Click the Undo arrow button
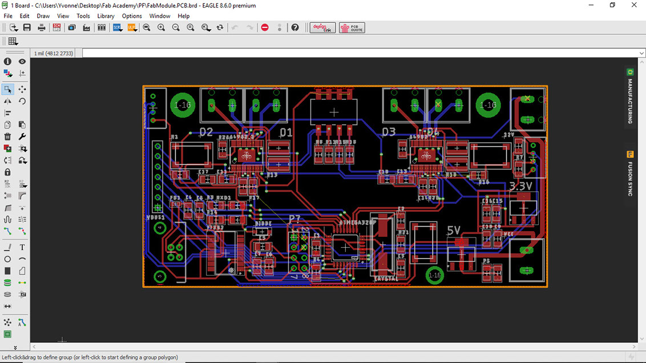The width and height of the screenshot is (646, 363). 235,27
